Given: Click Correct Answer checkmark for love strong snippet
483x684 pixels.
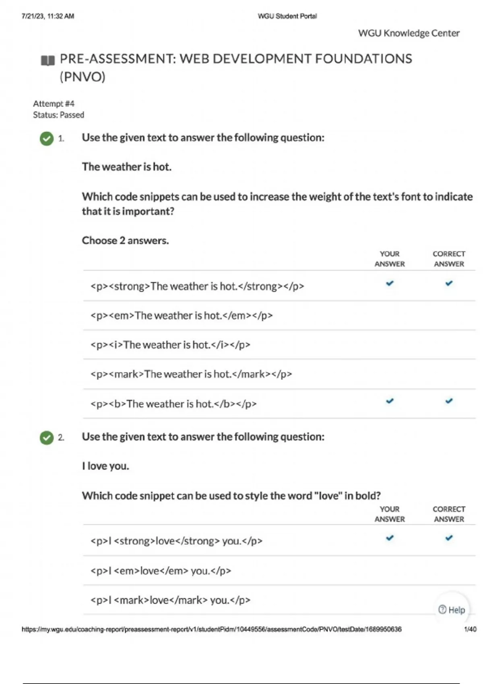Looking at the screenshot, I should click(449, 538).
